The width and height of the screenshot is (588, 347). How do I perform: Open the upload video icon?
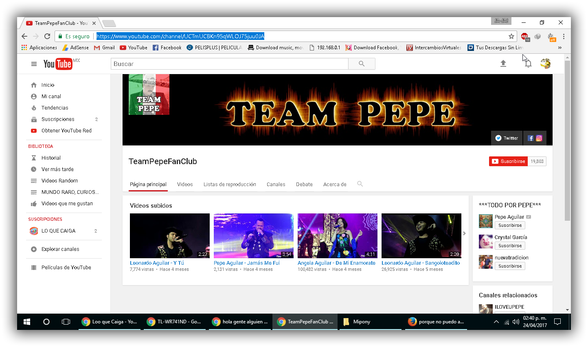503,64
